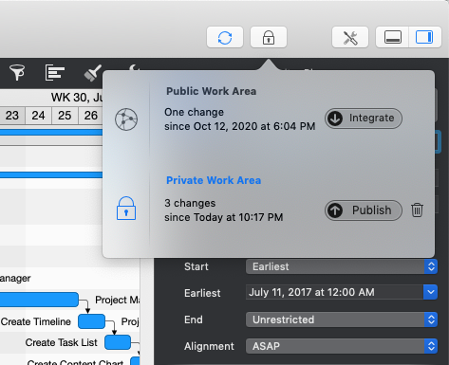Screen dimensions: 449x365
Task: Select day 26 in the timeline header
Action: 90,116
